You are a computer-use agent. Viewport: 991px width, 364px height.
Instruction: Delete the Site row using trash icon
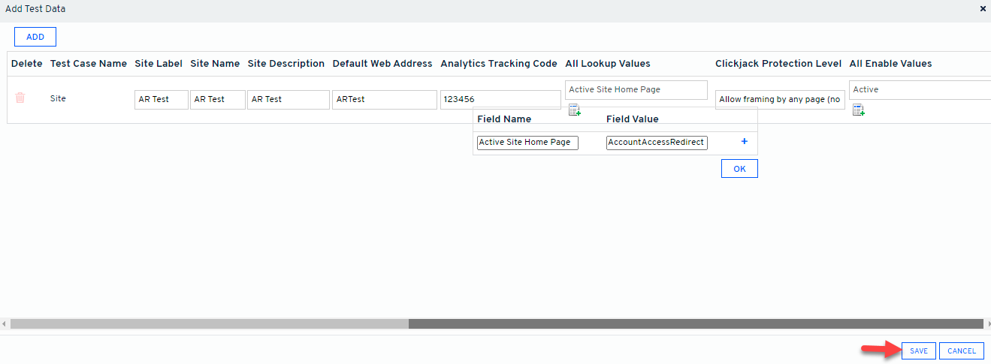point(20,98)
